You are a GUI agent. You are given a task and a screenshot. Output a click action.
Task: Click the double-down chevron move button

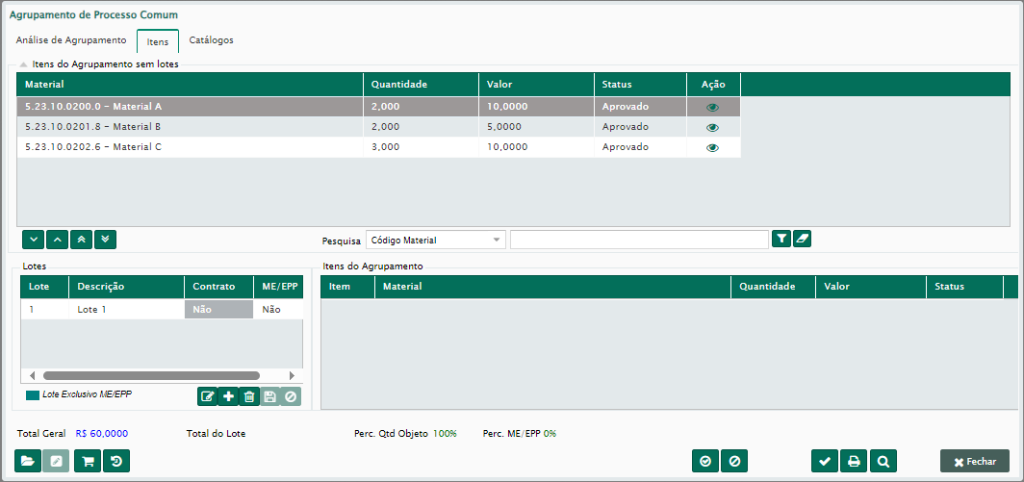coord(106,239)
